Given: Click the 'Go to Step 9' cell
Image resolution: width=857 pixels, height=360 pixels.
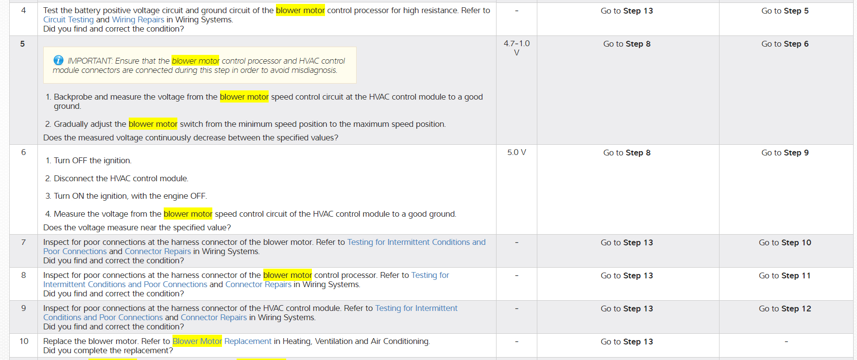Looking at the screenshot, I should pyautogui.click(x=785, y=153).
